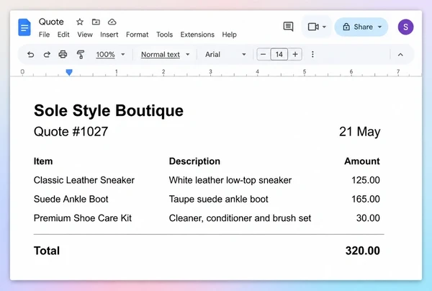Click the blue indent marker on ruler

coord(69,72)
